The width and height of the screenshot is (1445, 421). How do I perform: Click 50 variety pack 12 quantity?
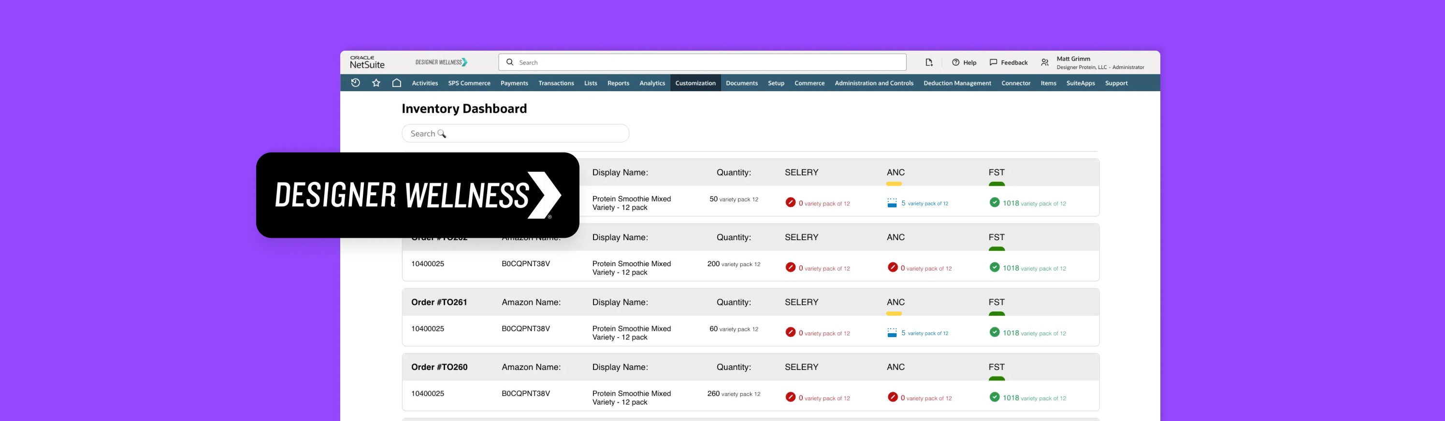[x=734, y=199]
